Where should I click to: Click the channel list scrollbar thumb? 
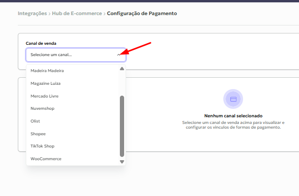[x=122, y=126]
